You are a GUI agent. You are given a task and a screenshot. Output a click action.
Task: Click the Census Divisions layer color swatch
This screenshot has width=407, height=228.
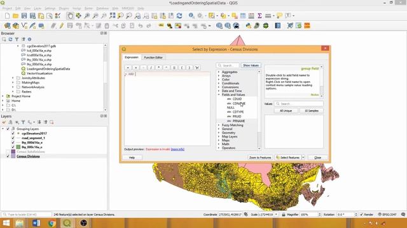pyautogui.click(x=13, y=156)
